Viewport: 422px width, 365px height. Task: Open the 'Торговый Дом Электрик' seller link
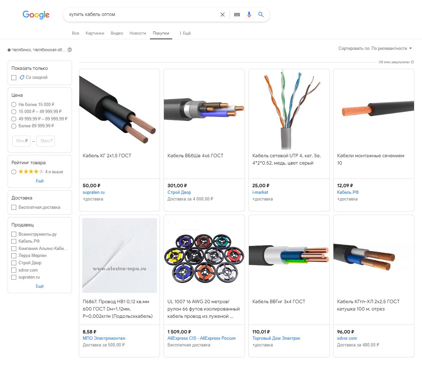tap(276, 338)
